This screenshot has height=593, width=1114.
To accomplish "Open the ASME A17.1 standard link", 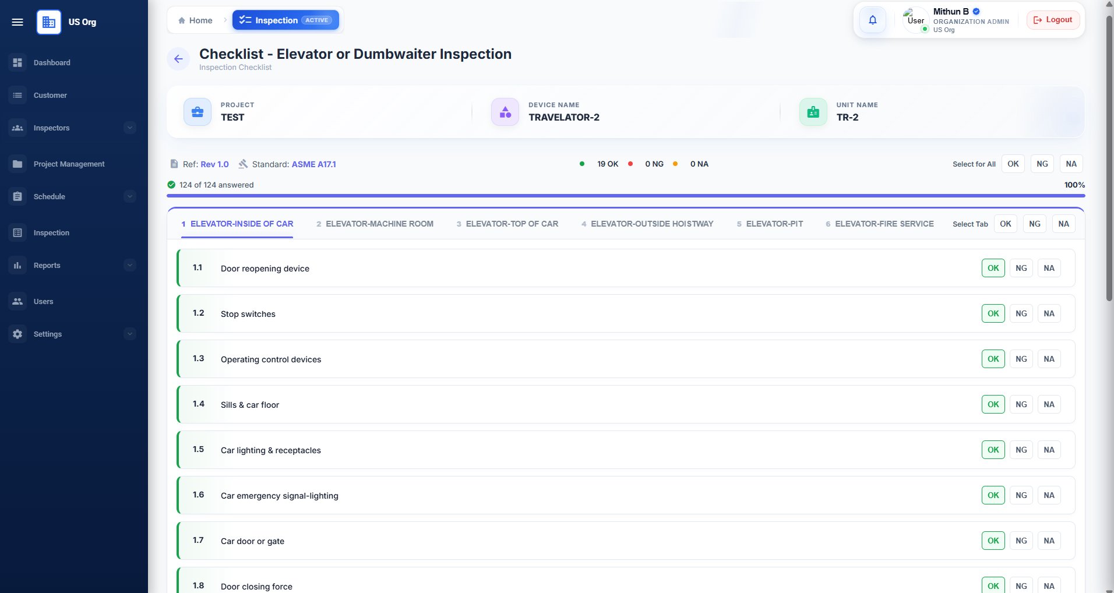I will click(314, 164).
